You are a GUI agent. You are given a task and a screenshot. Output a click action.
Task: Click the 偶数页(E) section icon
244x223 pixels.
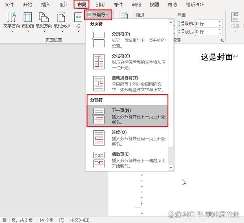tap(99, 160)
